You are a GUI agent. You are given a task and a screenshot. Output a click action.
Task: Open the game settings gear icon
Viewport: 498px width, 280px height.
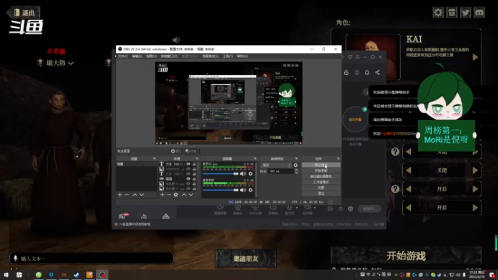438,12
